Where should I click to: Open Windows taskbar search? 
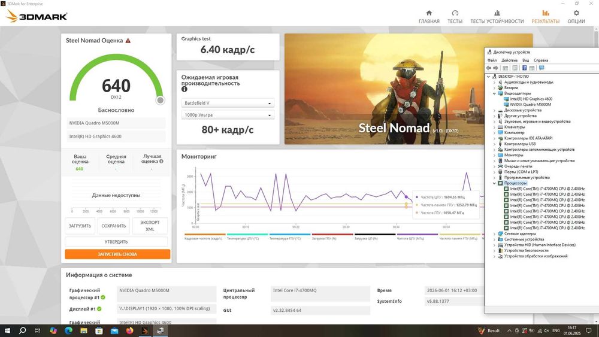click(x=22, y=330)
